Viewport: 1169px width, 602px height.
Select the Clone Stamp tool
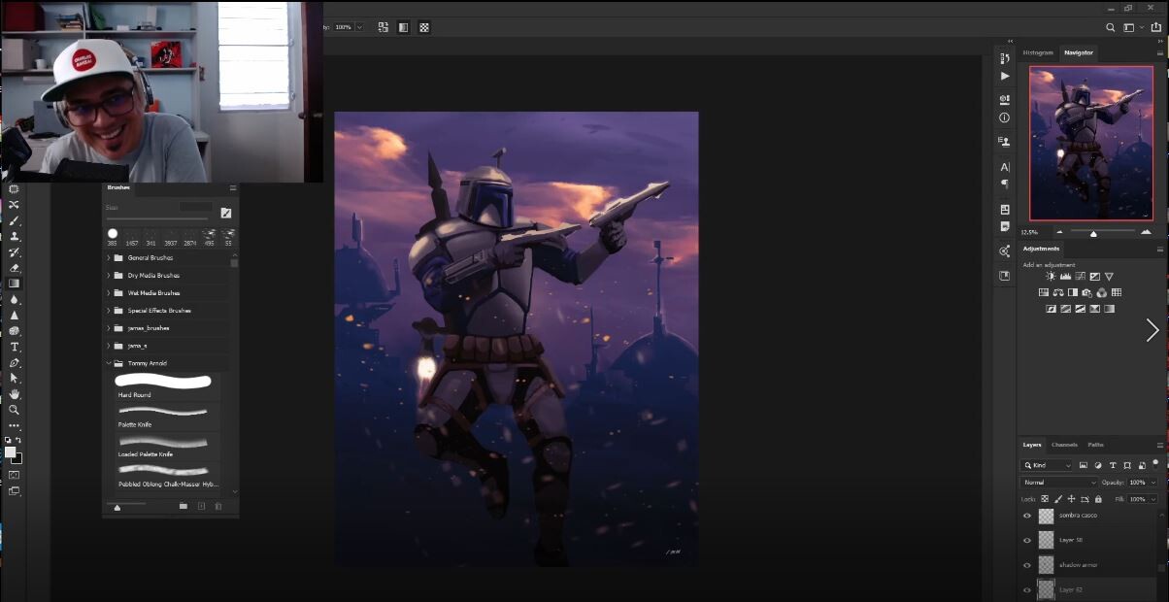pos(14,236)
